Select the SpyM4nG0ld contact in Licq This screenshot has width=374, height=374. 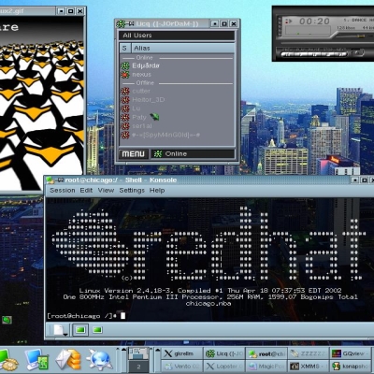pos(166,135)
